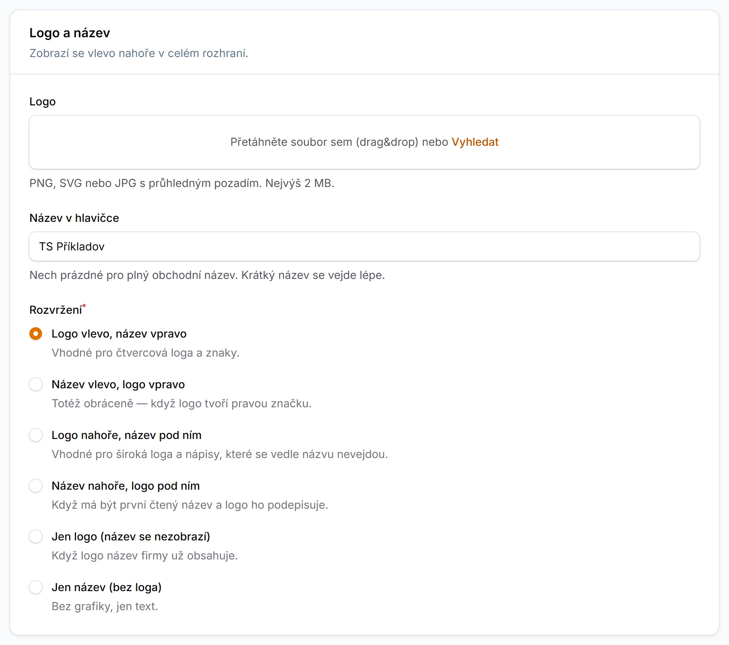
Task: Click description 'Vhodné pro čtvercová loga a znaky.'
Action: pyautogui.click(x=145, y=353)
